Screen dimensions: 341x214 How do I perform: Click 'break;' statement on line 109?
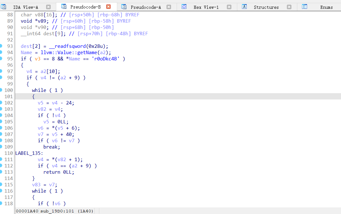(52, 147)
